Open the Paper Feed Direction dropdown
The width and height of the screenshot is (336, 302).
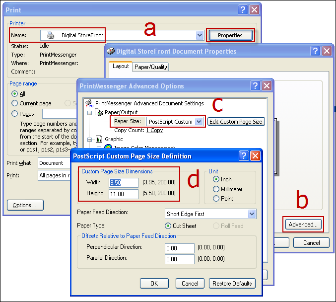pos(252,214)
